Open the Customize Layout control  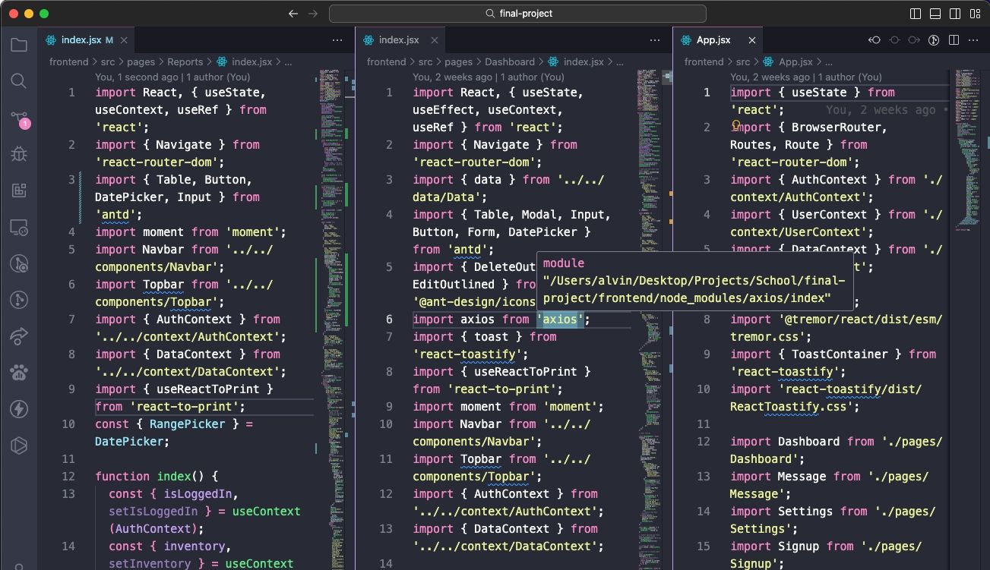(x=976, y=13)
